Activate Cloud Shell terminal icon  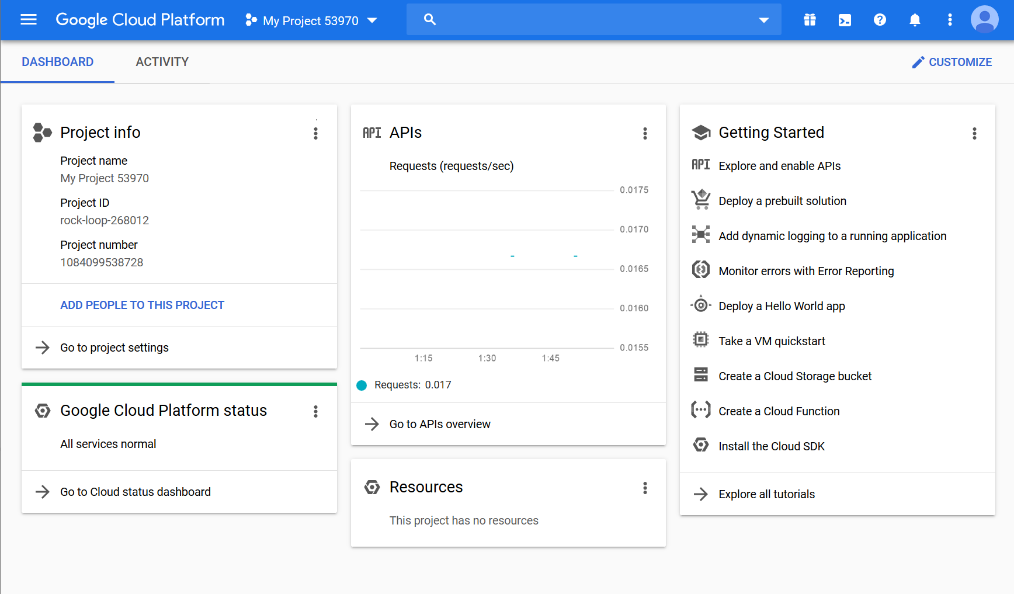point(845,20)
